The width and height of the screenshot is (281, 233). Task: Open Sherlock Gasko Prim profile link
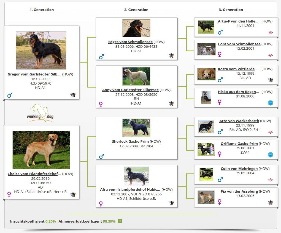click(131, 141)
